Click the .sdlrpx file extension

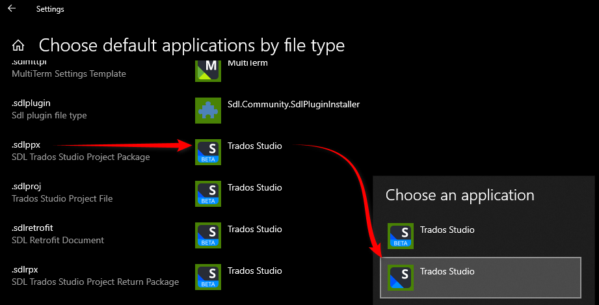point(25,270)
